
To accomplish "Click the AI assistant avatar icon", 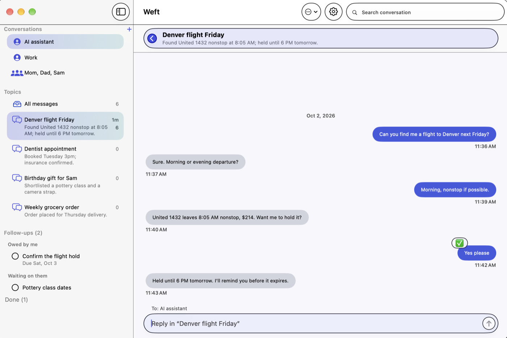I will coord(17,42).
